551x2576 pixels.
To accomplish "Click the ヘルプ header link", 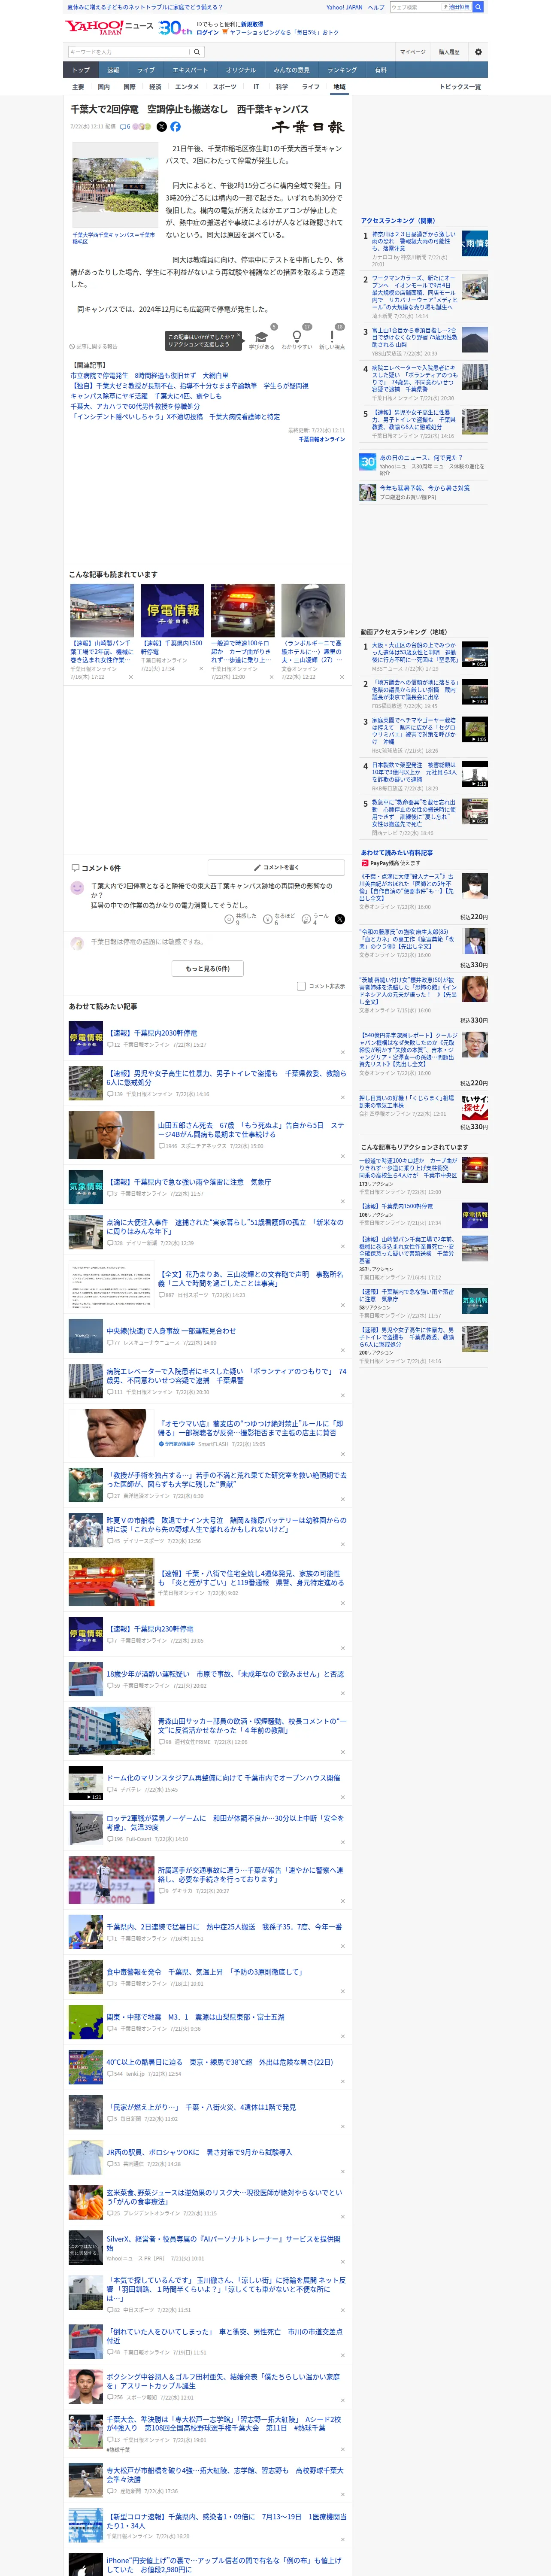I will (376, 7).
